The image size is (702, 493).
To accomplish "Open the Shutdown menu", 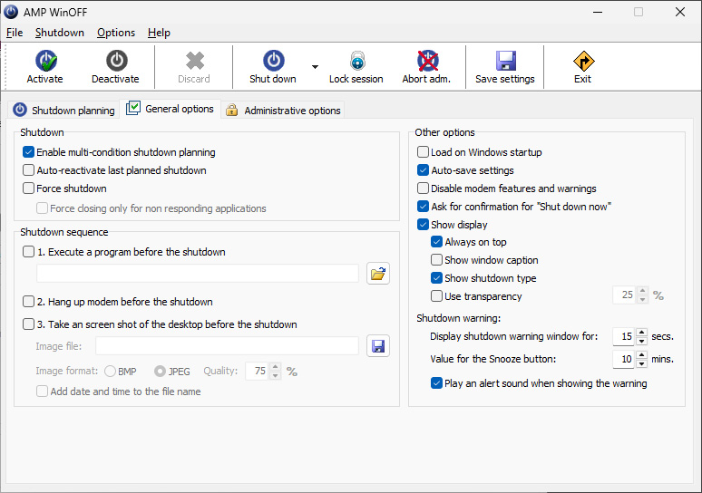I will (60, 33).
